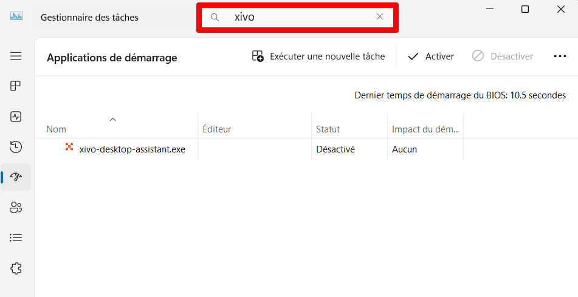The width and height of the screenshot is (578, 297).
Task: Go to the Processus page icon
Action: tap(16, 86)
